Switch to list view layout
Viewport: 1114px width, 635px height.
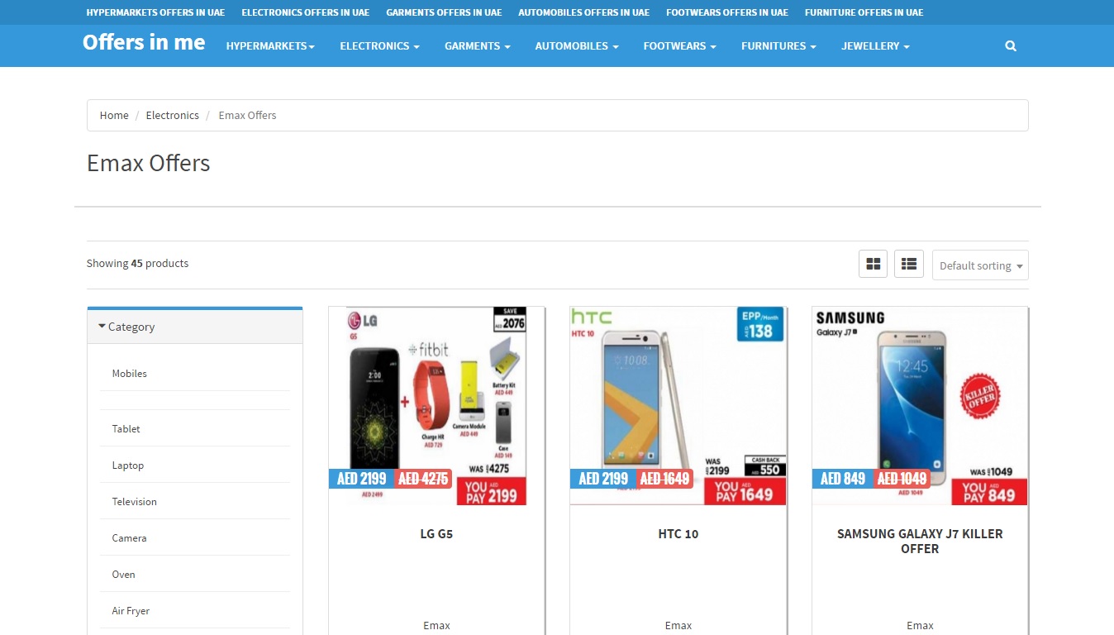pyautogui.click(x=909, y=264)
